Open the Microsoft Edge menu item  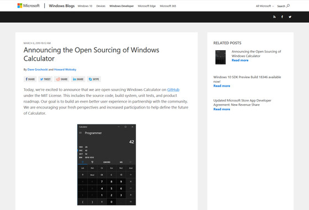click(x=147, y=6)
